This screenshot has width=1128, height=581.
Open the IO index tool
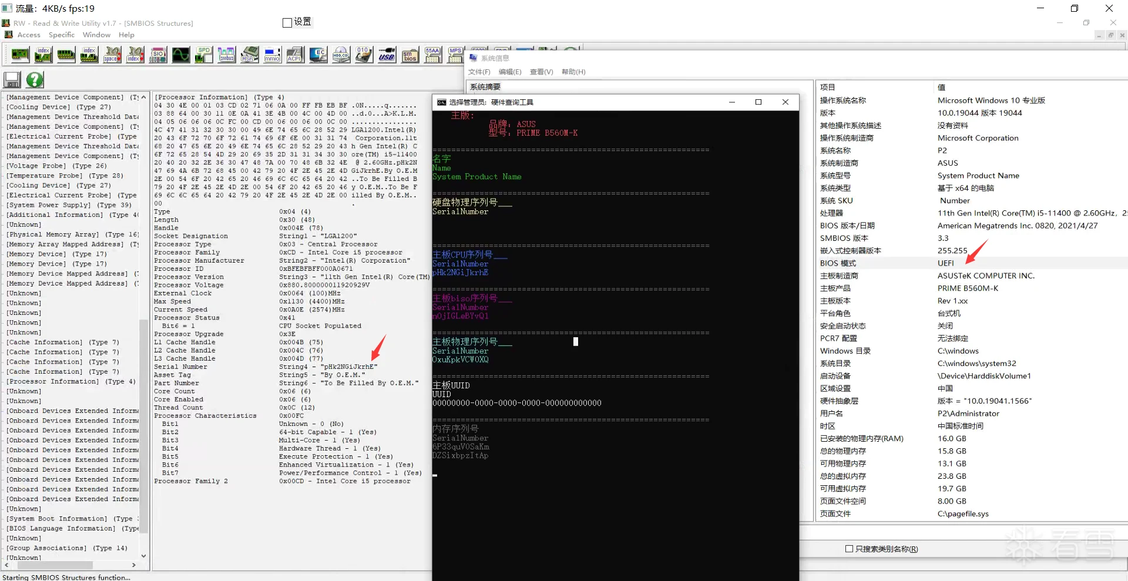point(135,55)
